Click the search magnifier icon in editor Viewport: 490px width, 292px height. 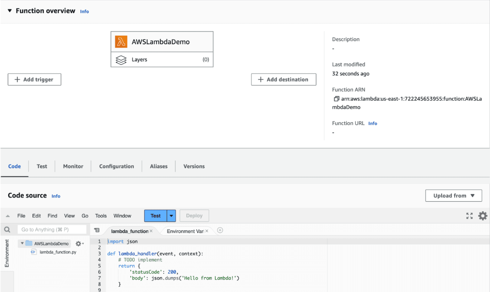pos(7,229)
